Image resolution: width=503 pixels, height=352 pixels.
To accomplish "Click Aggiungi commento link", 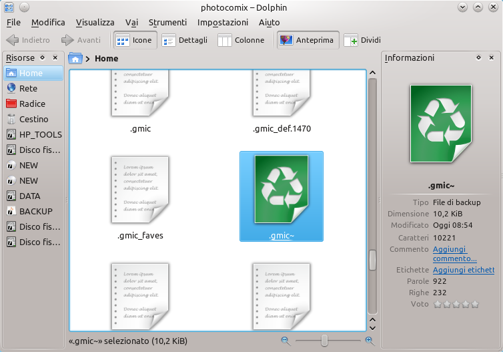I will point(455,254).
